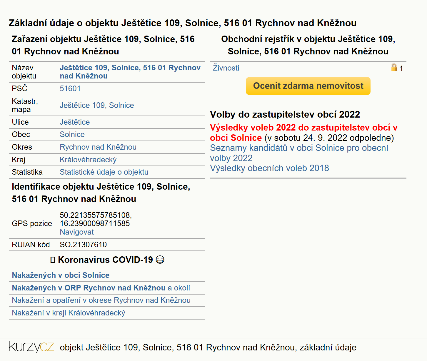This screenshot has width=427, height=361.
Task: Open Výsledky obecních voleb 2018 link
Action: (x=269, y=168)
